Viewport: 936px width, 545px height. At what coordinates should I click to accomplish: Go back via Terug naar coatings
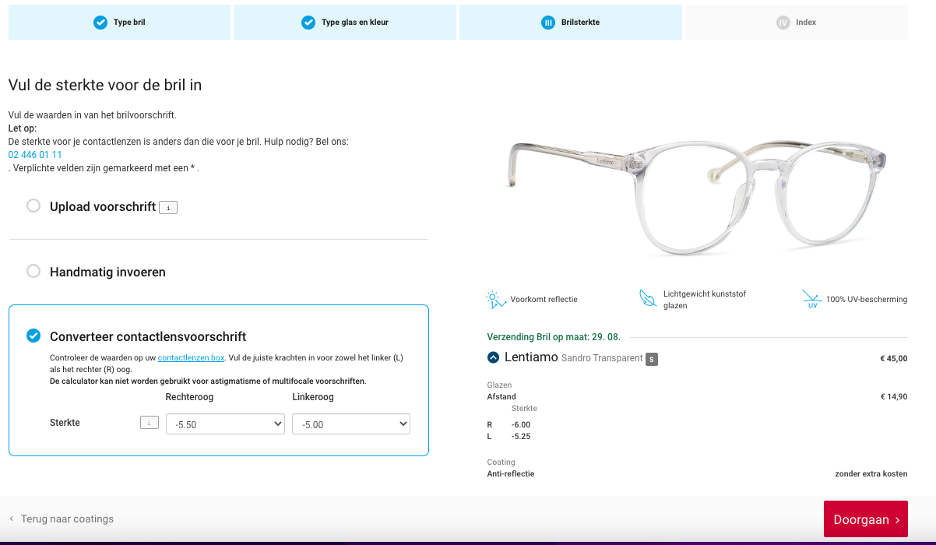[x=62, y=519]
